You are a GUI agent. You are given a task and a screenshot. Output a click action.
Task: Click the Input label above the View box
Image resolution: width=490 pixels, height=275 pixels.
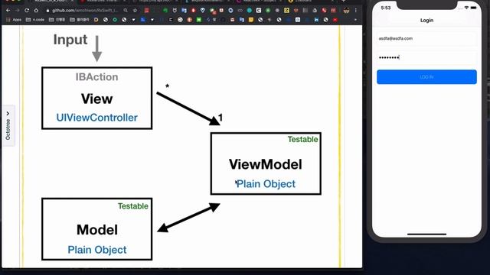70,40
